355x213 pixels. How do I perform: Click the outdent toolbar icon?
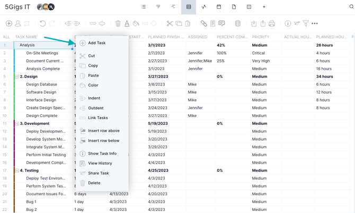point(68,23)
